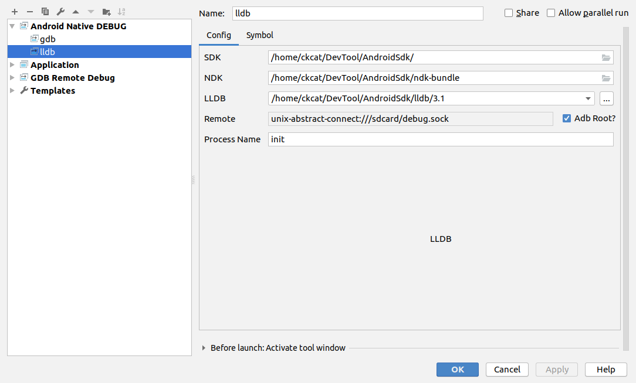Toggle Allow parallel run checkbox
The height and width of the screenshot is (383, 636).
pos(551,13)
